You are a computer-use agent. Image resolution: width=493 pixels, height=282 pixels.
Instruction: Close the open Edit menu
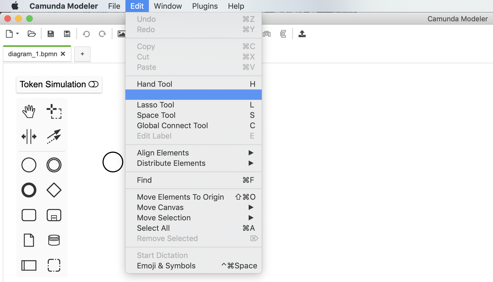[137, 6]
